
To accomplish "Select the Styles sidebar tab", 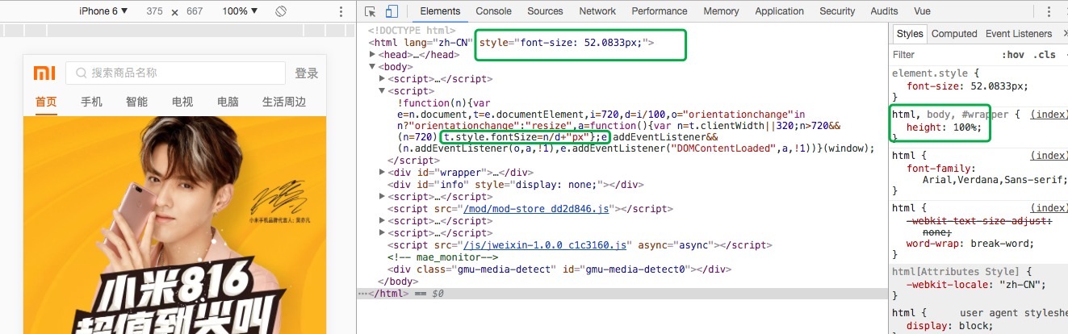I will 910,34.
